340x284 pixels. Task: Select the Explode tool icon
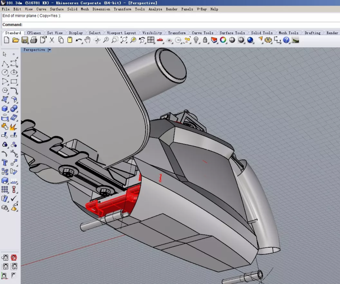(13, 127)
